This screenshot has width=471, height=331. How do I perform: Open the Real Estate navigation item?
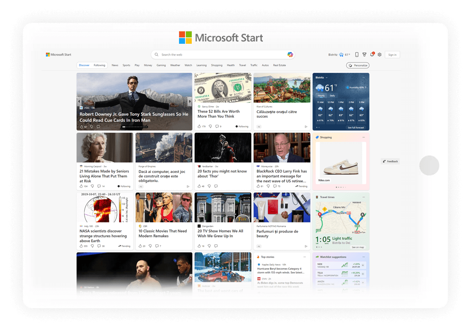279,65
